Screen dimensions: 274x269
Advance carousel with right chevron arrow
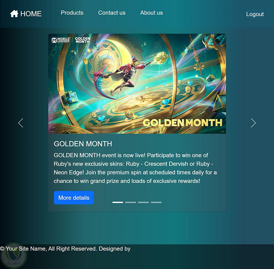[x=253, y=123]
